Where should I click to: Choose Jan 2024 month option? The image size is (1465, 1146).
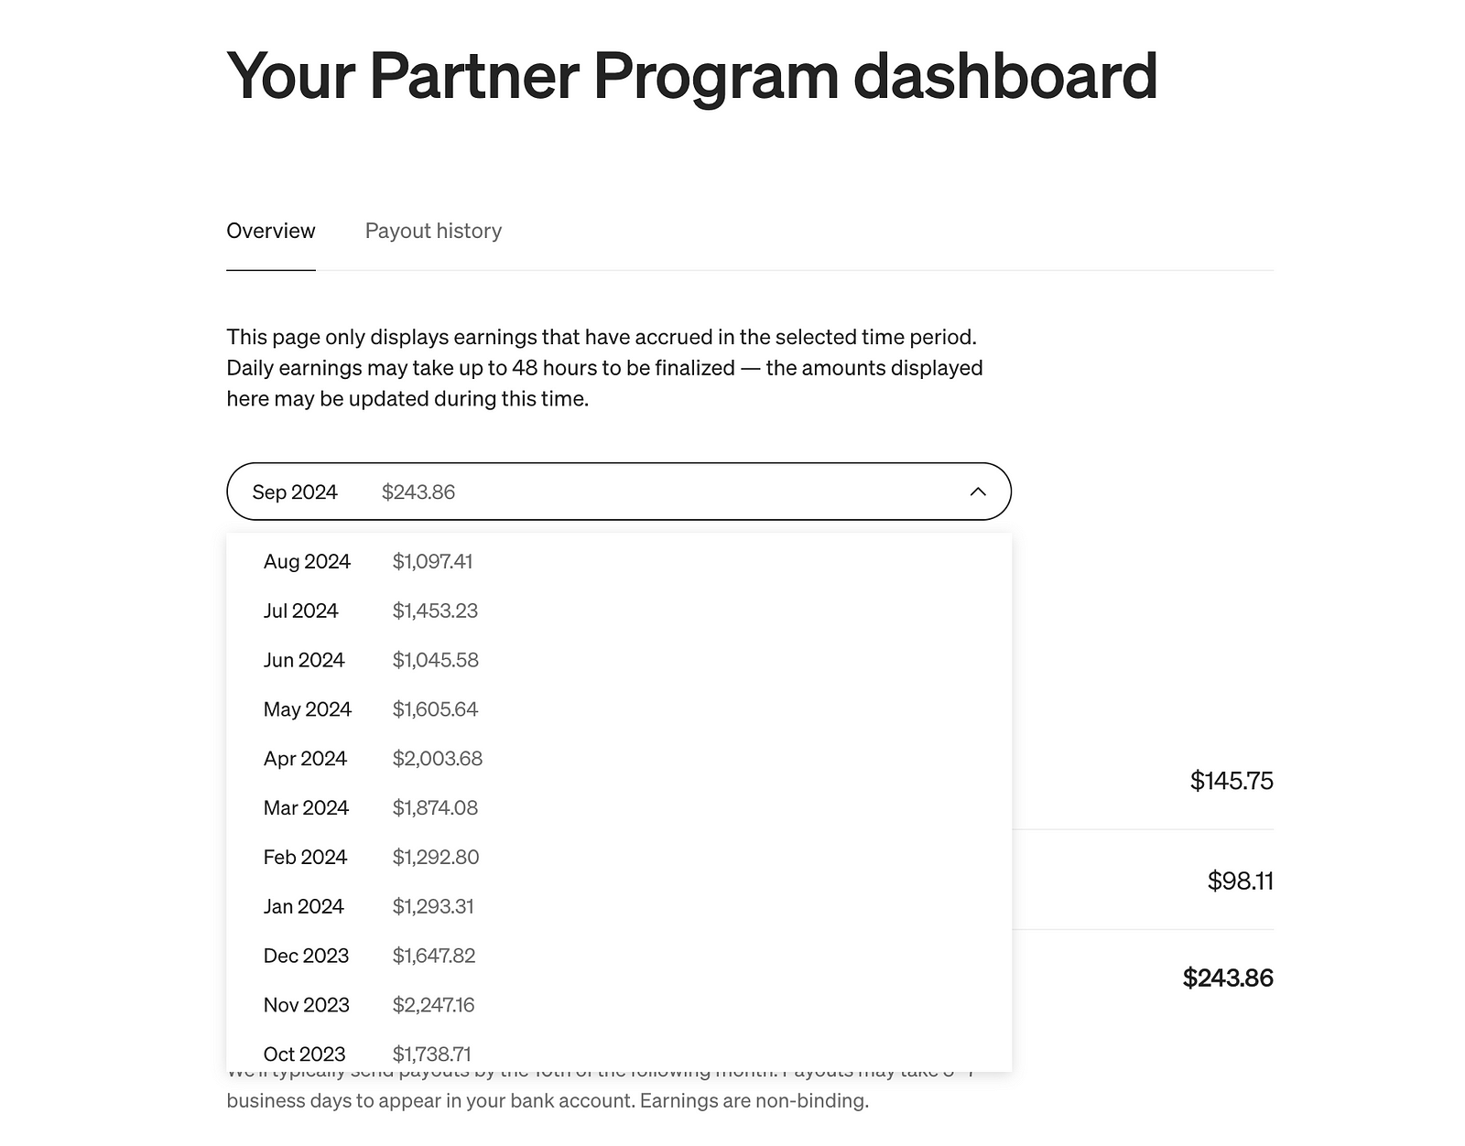[x=366, y=906]
